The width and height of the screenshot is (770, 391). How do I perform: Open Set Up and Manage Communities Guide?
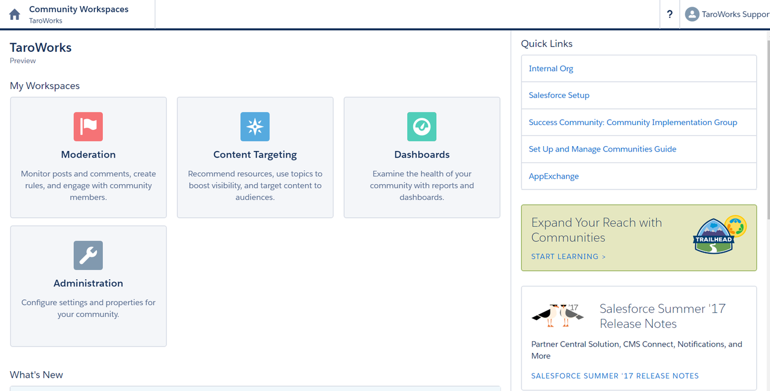click(x=602, y=149)
